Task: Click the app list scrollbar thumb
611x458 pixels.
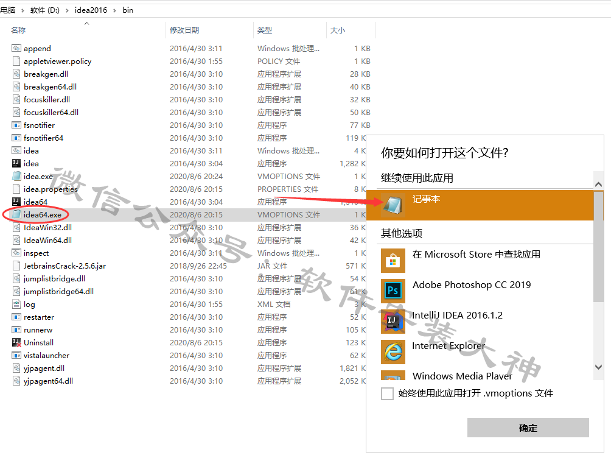Action: pyautogui.click(x=599, y=247)
